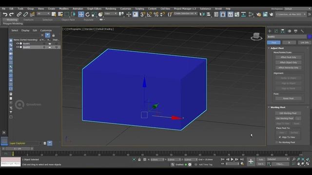Open the Rendering menu
The width and height of the screenshot is (312, 175).
coord(111,9)
